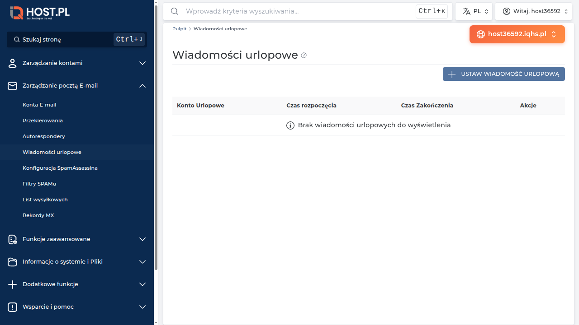579x325 pixels.
Task: Click the Czas Zakończenia column header
Action: point(427,106)
